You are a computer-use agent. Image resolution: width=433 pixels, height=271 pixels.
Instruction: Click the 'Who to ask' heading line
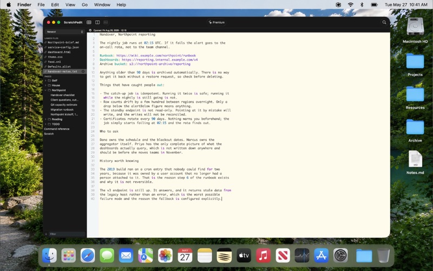109,131
